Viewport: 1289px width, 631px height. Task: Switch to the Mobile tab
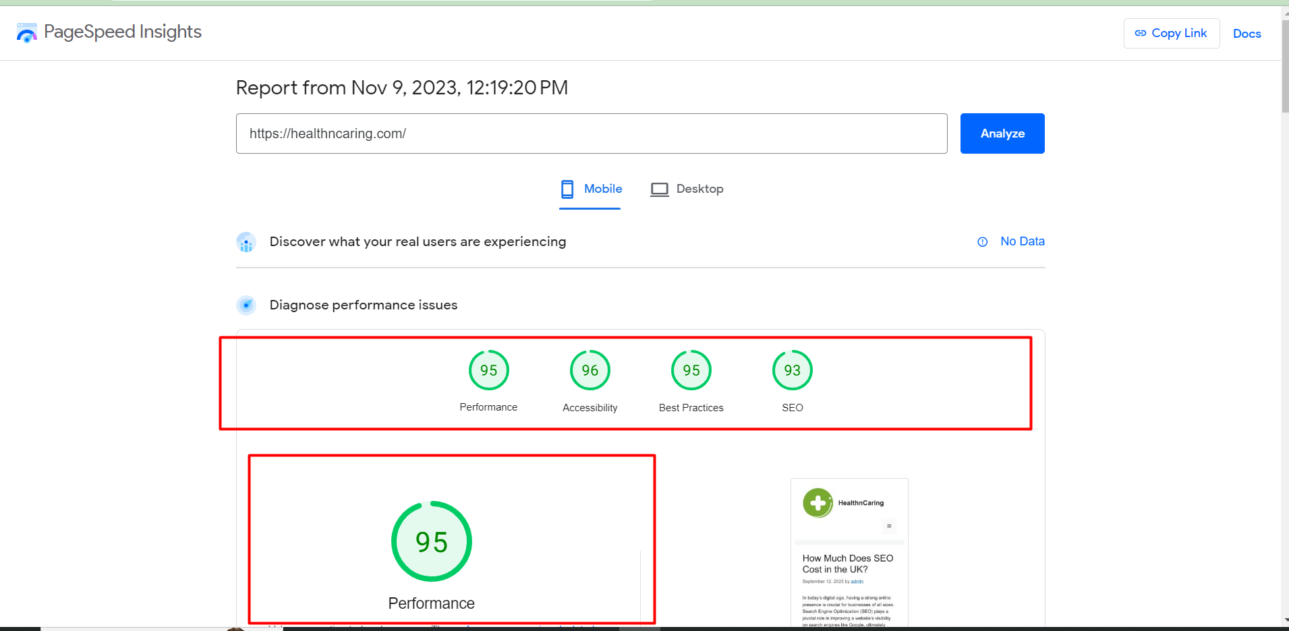pos(591,189)
